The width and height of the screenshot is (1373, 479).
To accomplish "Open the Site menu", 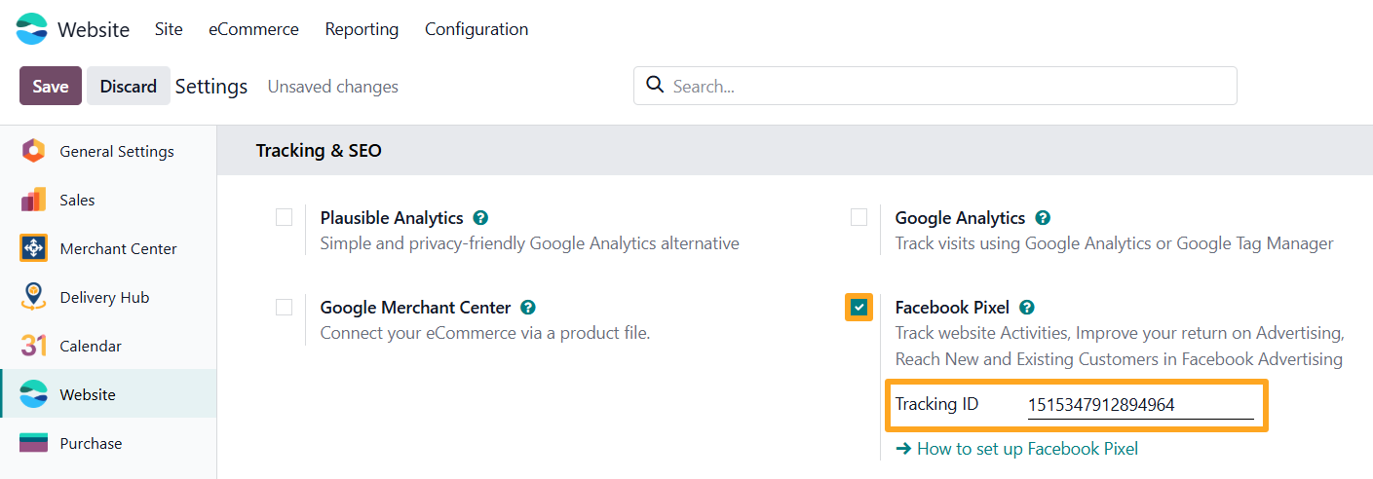I will 169,29.
